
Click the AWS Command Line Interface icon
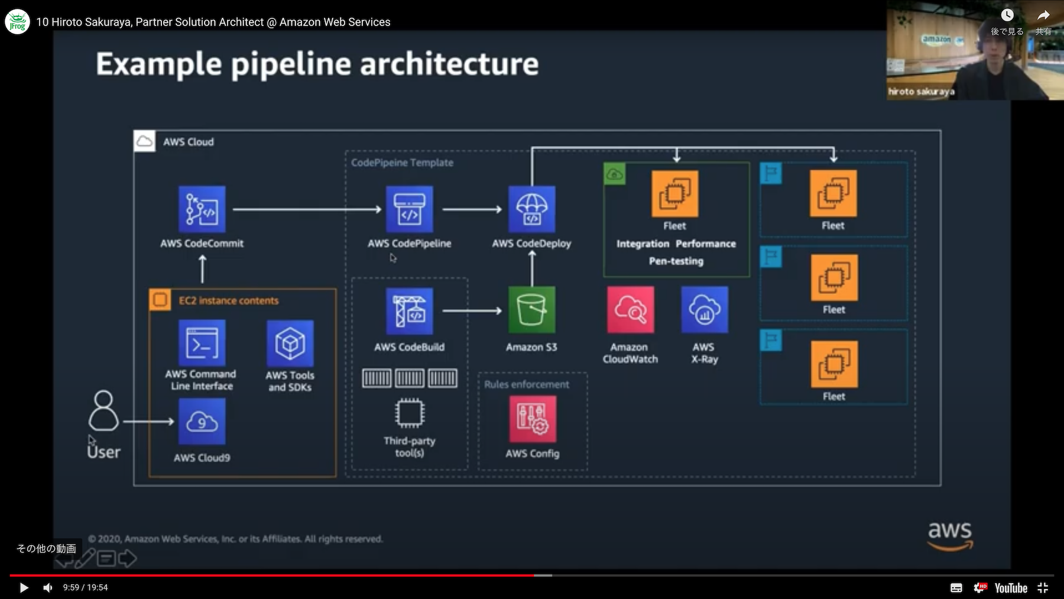(x=202, y=343)
